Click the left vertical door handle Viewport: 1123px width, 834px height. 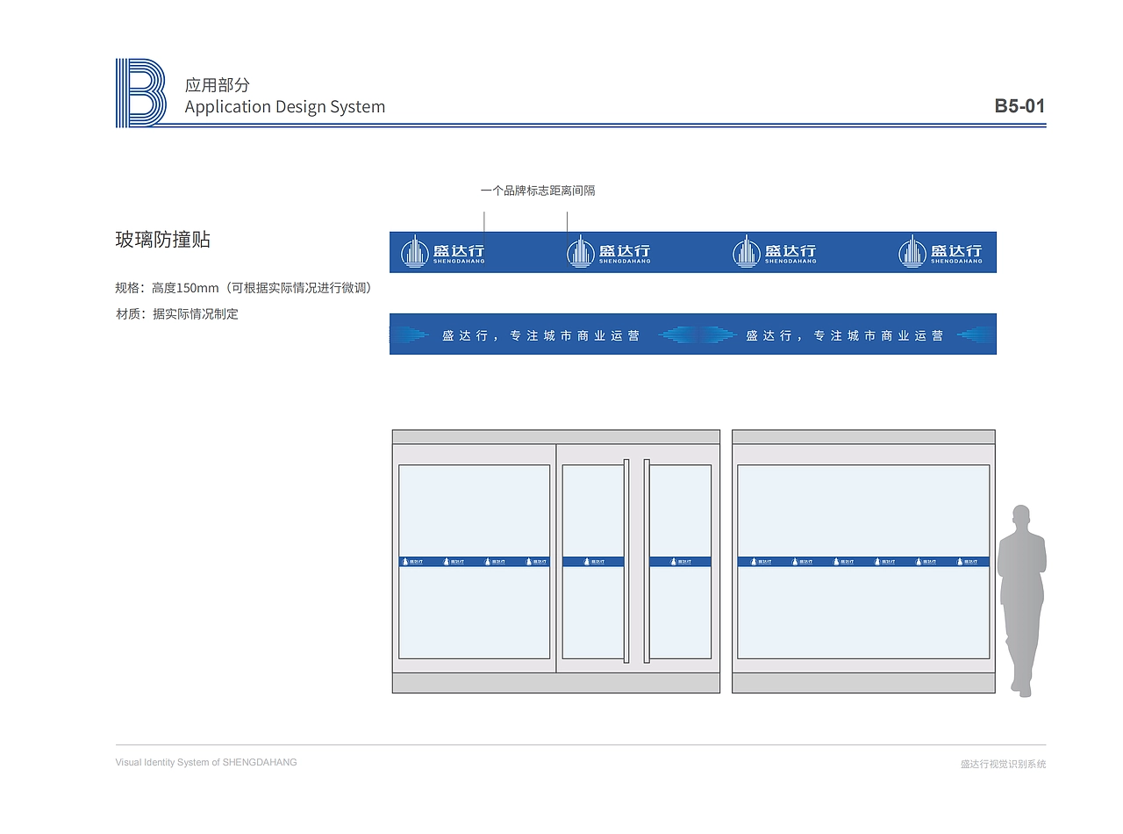click(626, 560)
